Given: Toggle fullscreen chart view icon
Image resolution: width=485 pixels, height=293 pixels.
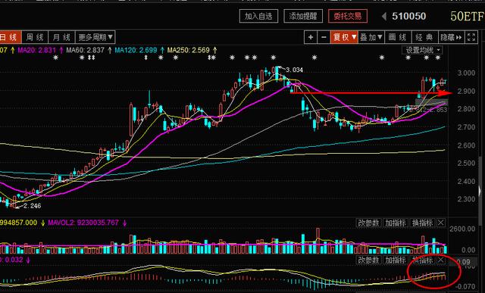Looking at the screenshot, I should pyautogui.click(x=471, y=37).
